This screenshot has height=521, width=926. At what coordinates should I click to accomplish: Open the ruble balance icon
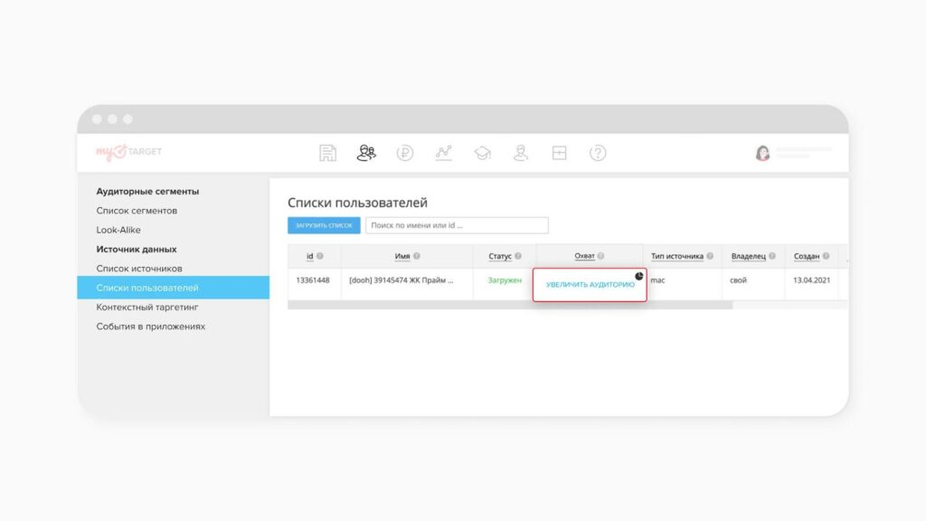(404, 153)
